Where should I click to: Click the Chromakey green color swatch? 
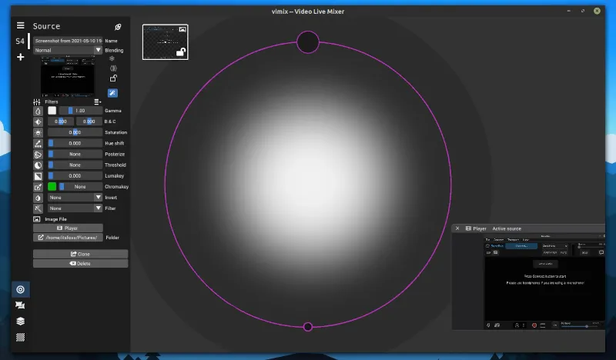point(52,187)
